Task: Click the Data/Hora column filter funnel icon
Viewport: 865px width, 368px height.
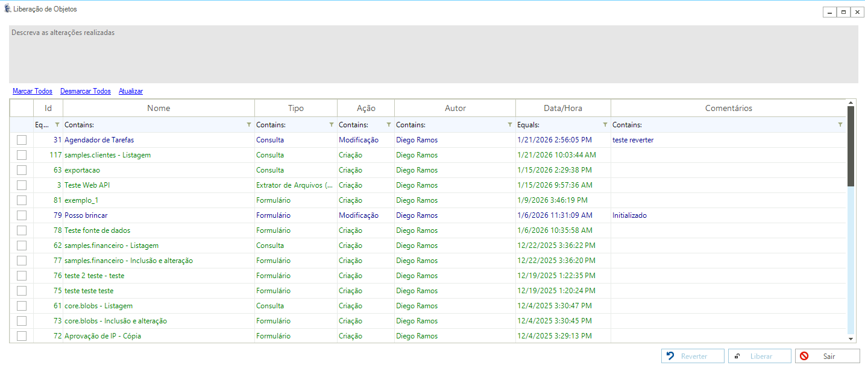Action: click(x=605, y=125)
